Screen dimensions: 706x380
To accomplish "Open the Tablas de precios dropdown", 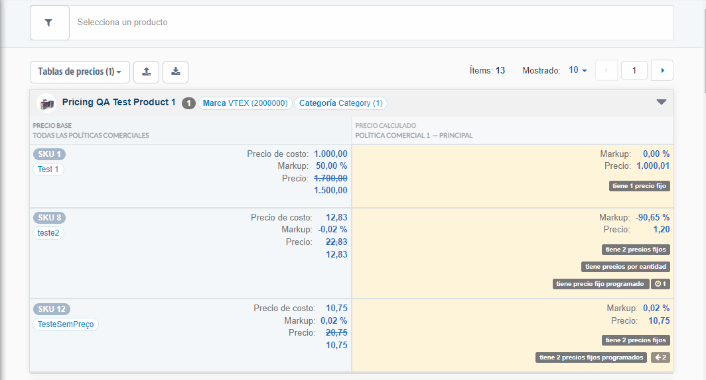I will (80, 71).
